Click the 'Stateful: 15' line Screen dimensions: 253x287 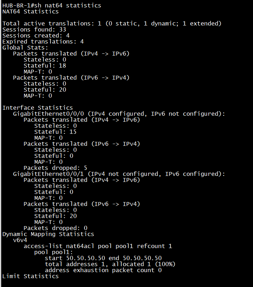click(55, 132)
